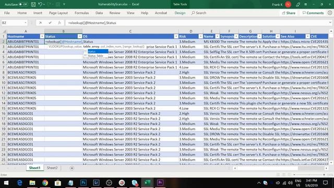Cancel formula entry with X icon
Image resolution: width=334 pixels, height=188 pixels.
pos(41,22)
